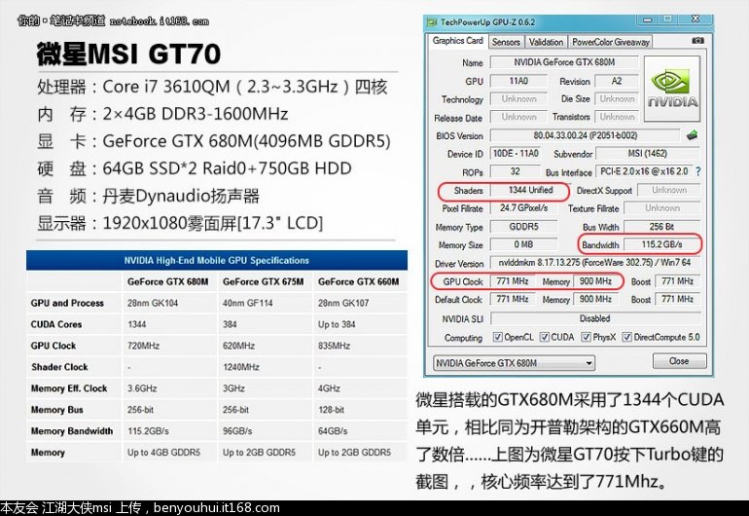
Task: Click the Technology field showing Unknown
Action: pos(518,99)
